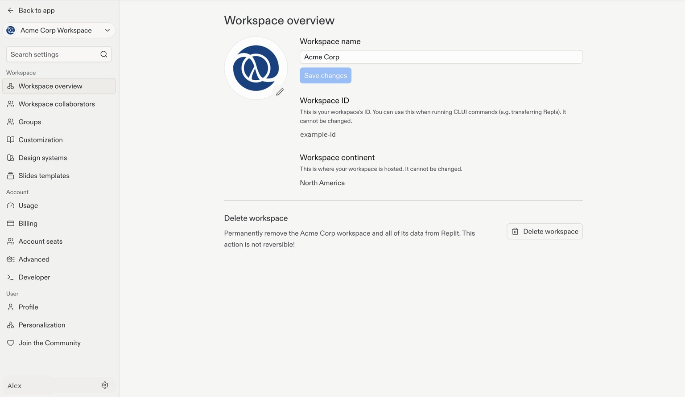Open Developer settings

point(59,277)
